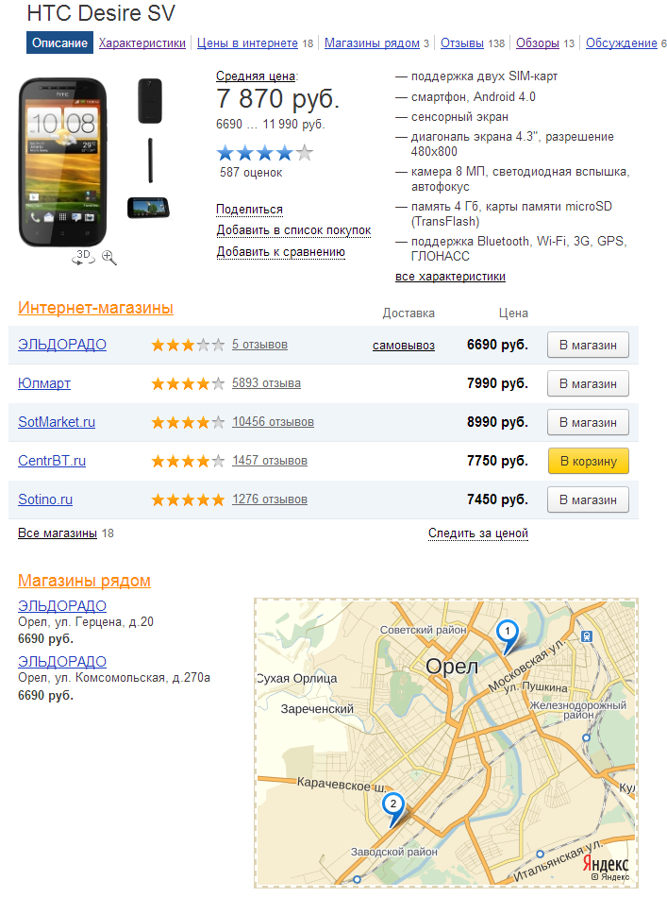View the back-side phone thumbnail
Image resolution: width=667 pixels, height=897 pixels.
pyautogui.click(x=150, y=101)
